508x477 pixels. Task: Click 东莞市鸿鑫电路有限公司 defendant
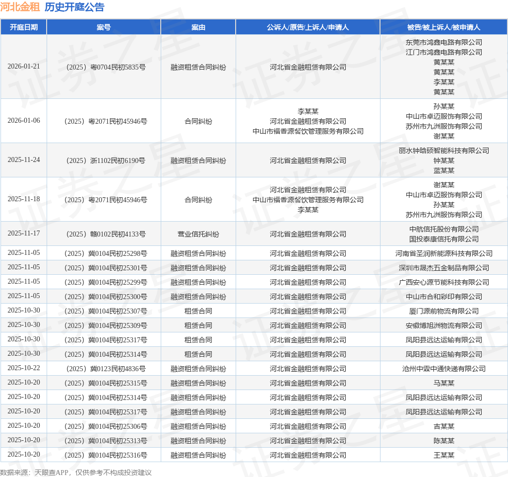(444, 42)
